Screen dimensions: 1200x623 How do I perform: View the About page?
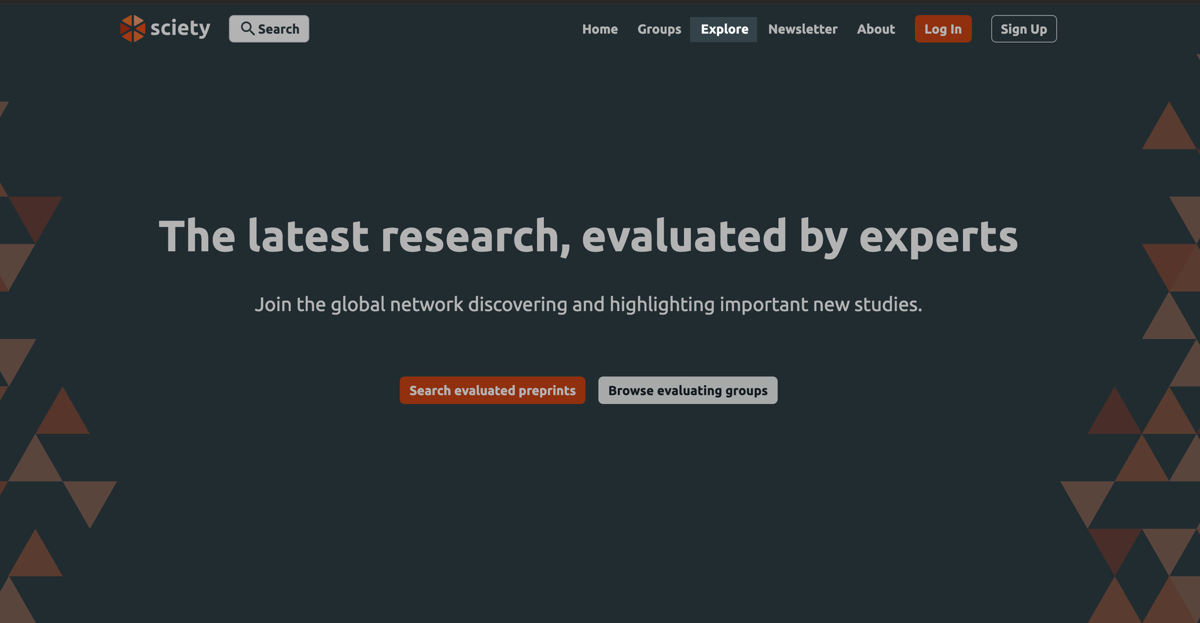tap(875, 29)
